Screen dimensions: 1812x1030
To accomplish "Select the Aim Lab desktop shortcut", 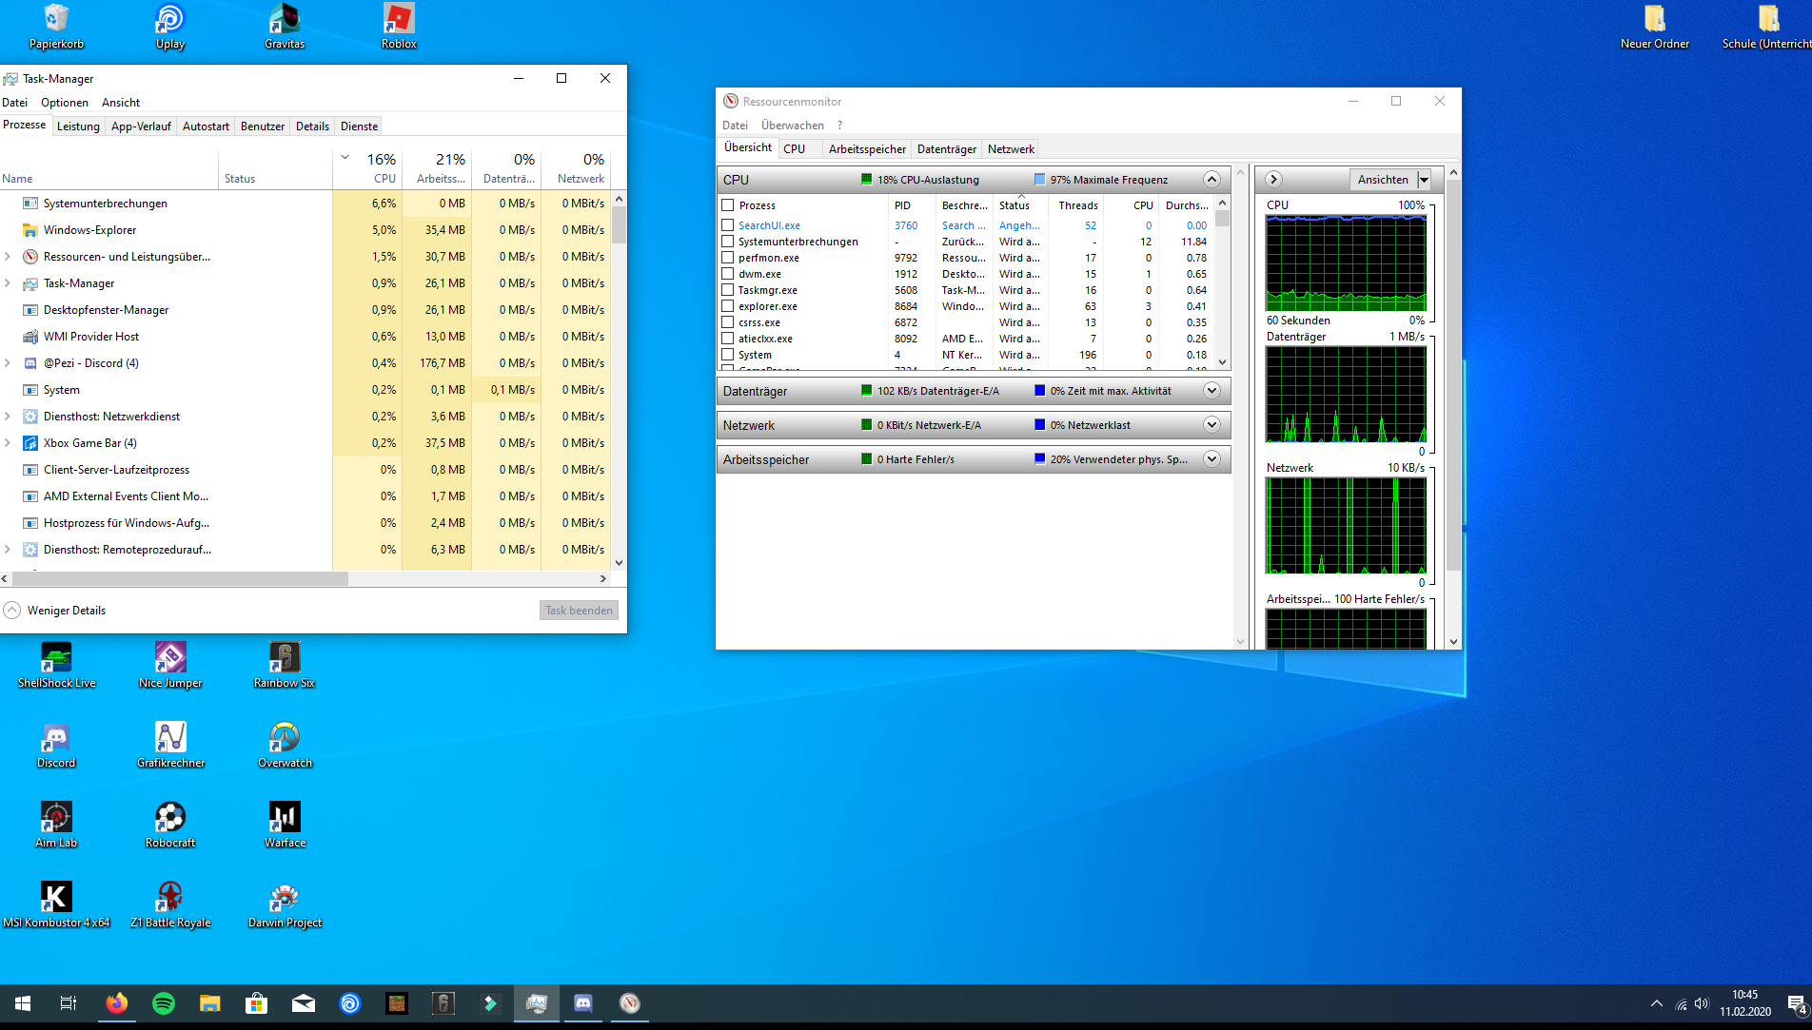I will (56, 825).
